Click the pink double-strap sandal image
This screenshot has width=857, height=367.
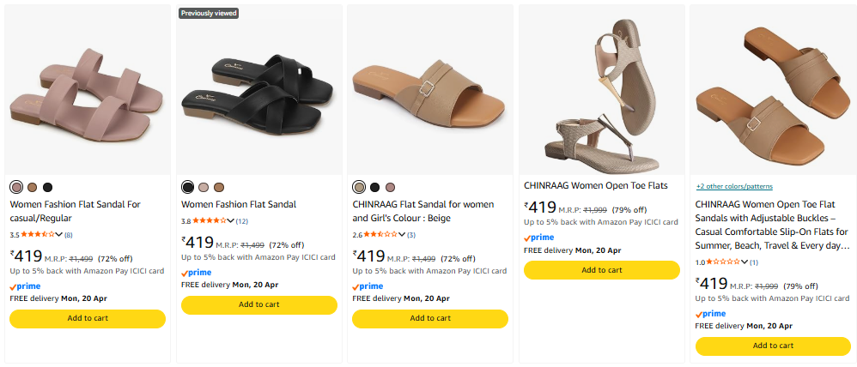88,90
